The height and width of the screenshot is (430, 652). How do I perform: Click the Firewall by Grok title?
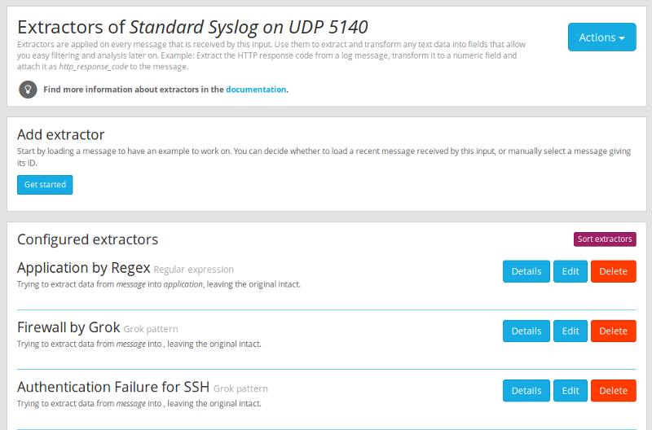point(68,328)
